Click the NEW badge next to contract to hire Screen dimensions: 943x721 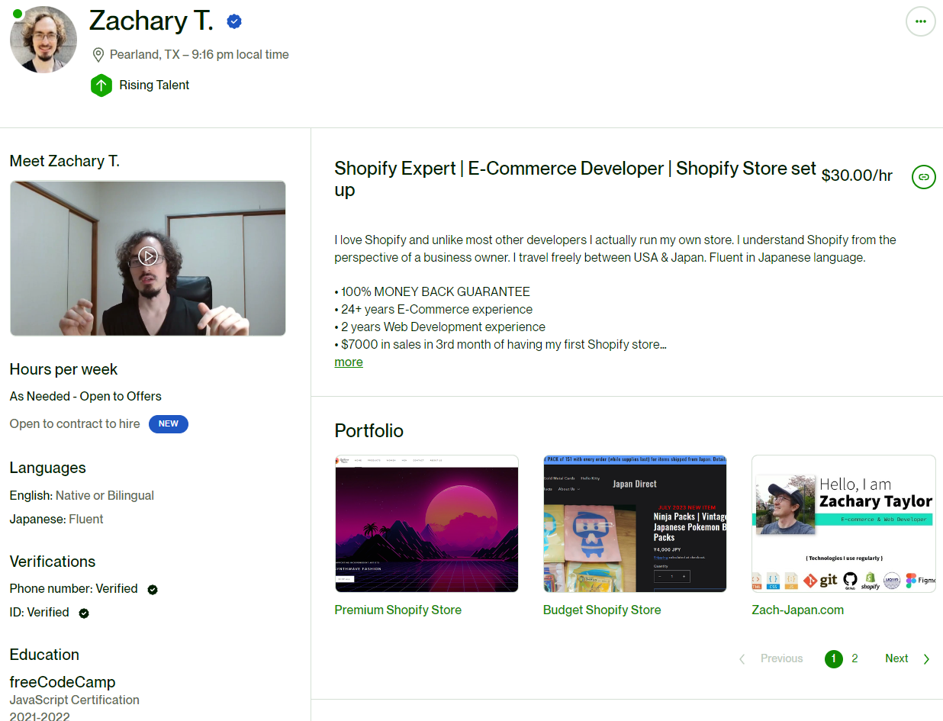168,424
